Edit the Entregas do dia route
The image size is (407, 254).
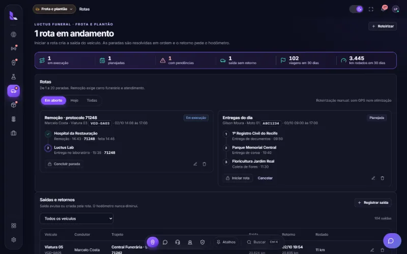pos(373,178)
